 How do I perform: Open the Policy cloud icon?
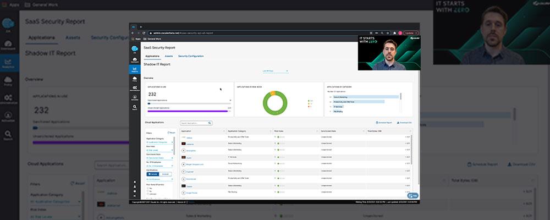[x=135, y=79]
